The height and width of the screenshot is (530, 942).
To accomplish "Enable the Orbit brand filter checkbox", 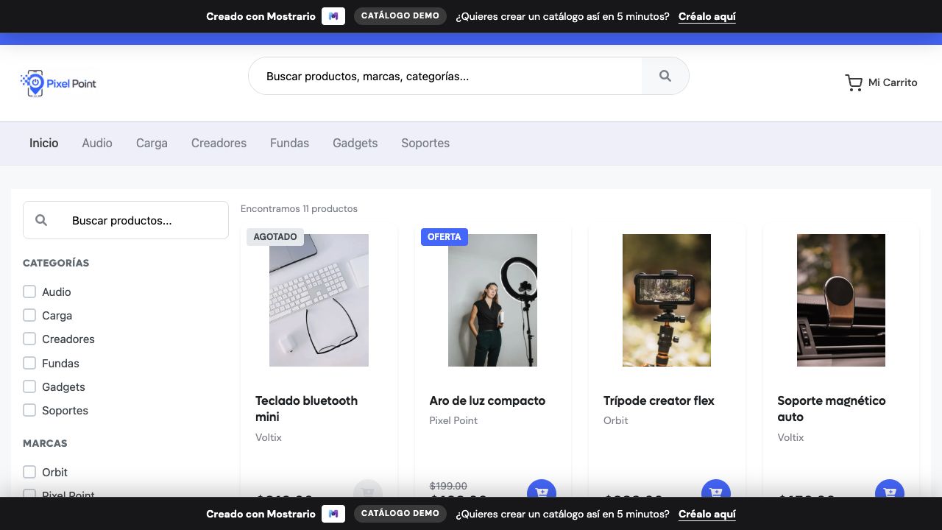I will click(x=29, y=472).
